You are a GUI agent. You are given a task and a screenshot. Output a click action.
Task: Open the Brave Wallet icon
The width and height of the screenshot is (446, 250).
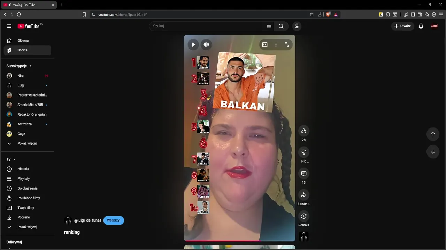click(420, 15)
